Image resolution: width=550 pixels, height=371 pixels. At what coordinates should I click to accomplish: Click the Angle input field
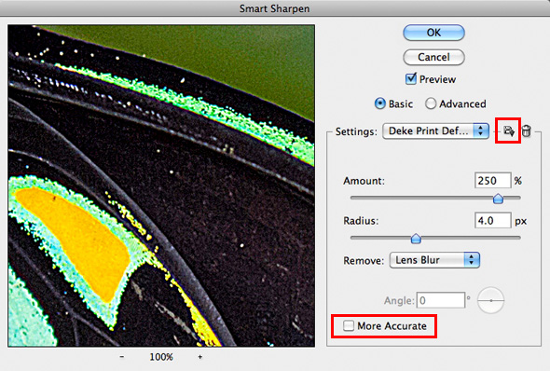pos(441,300)
